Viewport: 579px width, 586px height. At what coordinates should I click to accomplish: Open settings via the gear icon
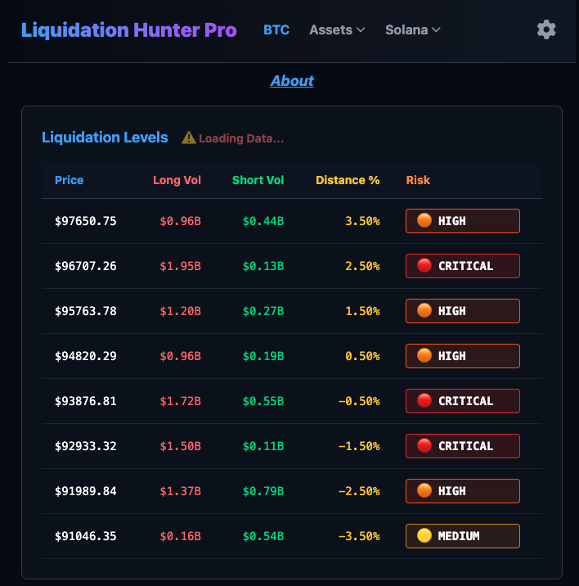[546, 29]
